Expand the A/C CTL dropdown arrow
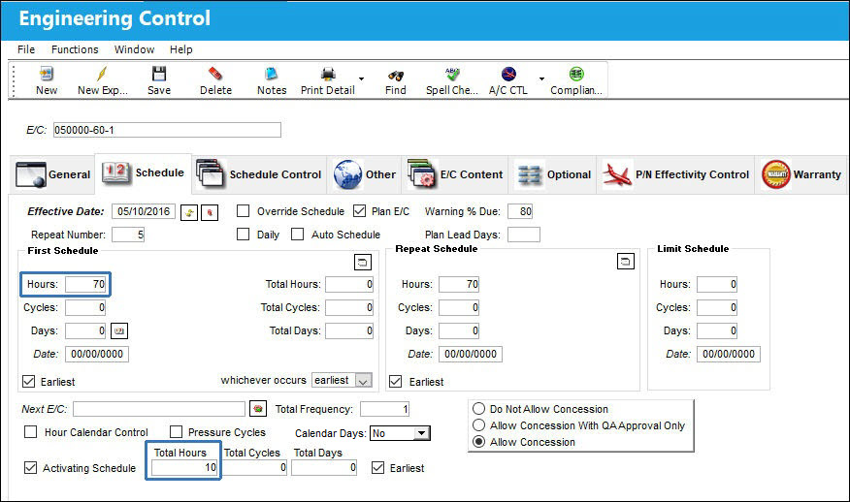 541,79
